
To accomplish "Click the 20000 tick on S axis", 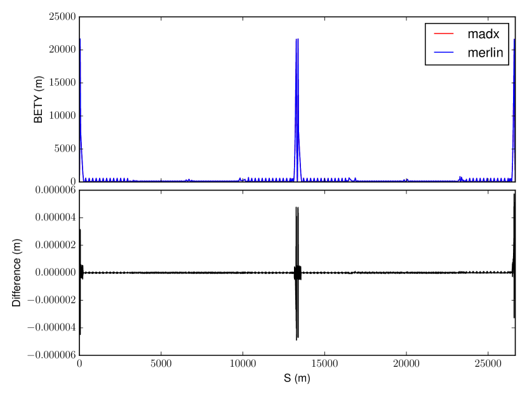I will point(406,364).
